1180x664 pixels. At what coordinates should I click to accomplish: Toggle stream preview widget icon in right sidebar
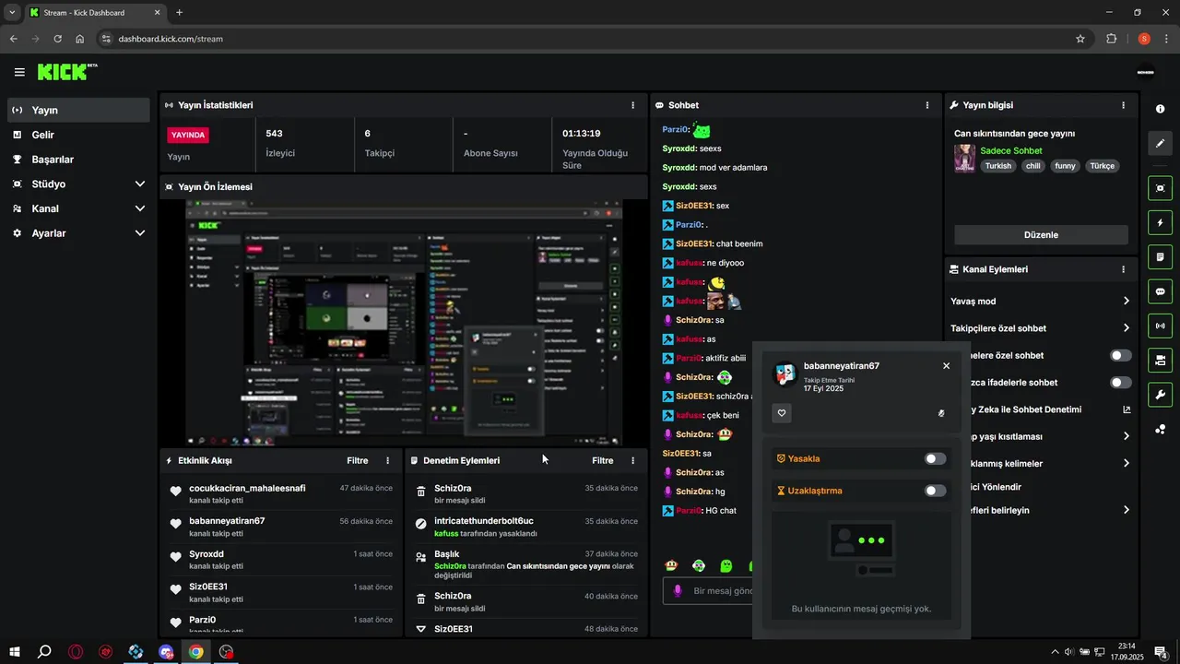click(1160, 188)
